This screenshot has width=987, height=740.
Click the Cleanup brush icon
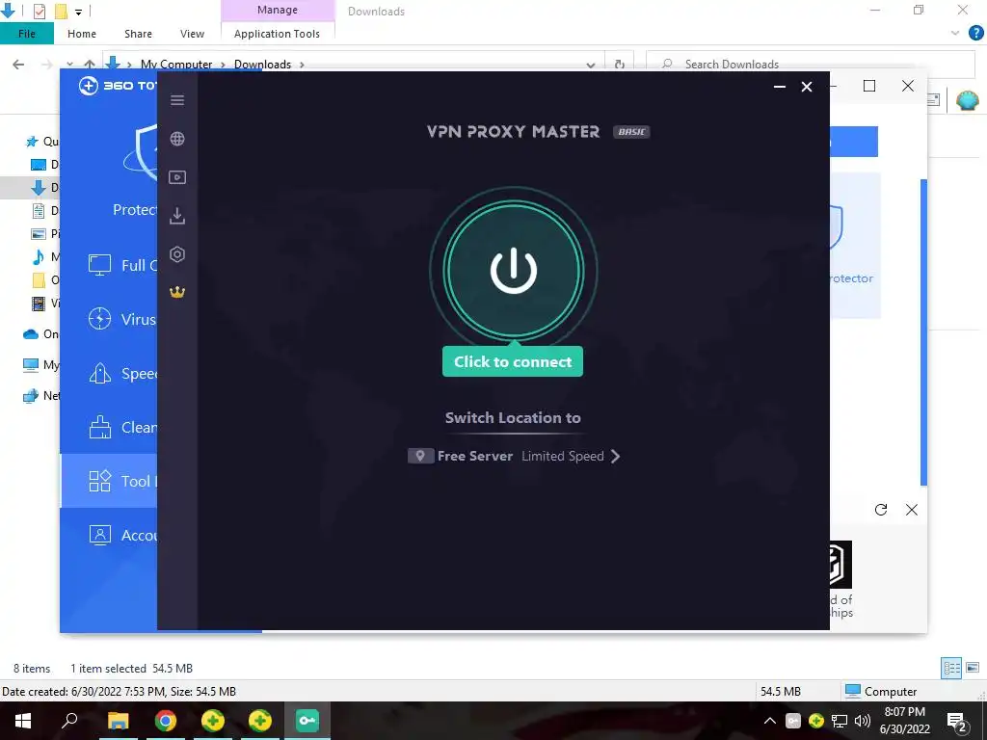coord(99,427)
